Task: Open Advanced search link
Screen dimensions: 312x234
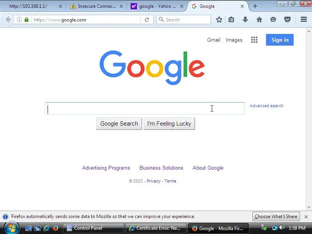Action: click(266, 106)
